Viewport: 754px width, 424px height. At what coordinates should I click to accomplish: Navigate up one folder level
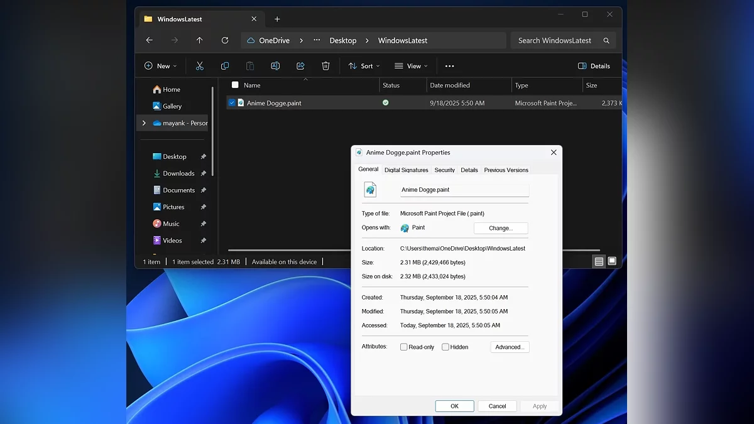click(x=200, y=40)
